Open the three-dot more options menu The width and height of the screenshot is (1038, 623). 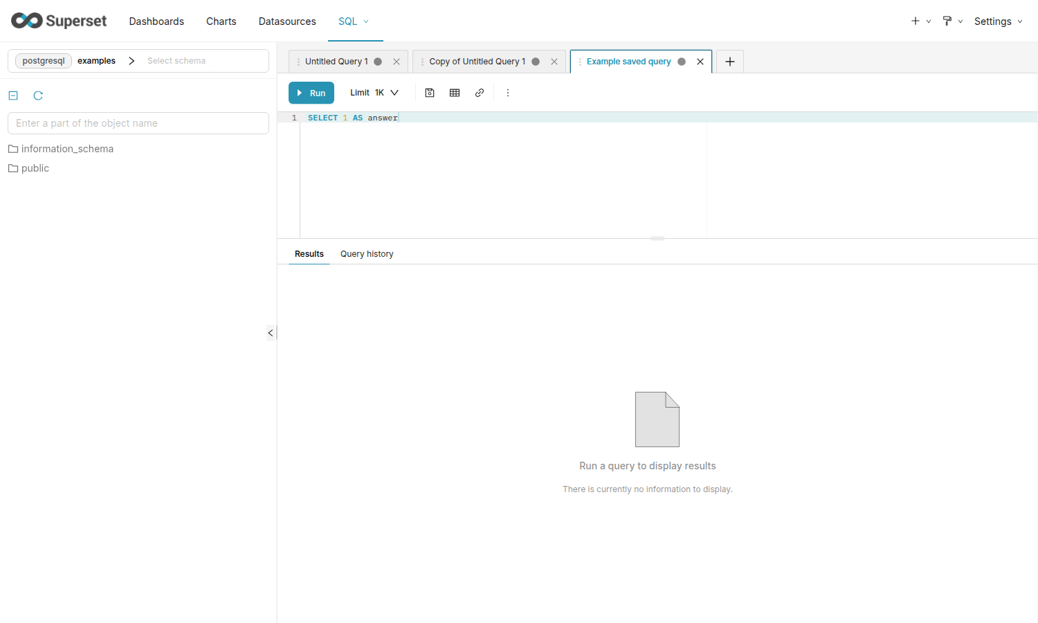pos(508,93)
